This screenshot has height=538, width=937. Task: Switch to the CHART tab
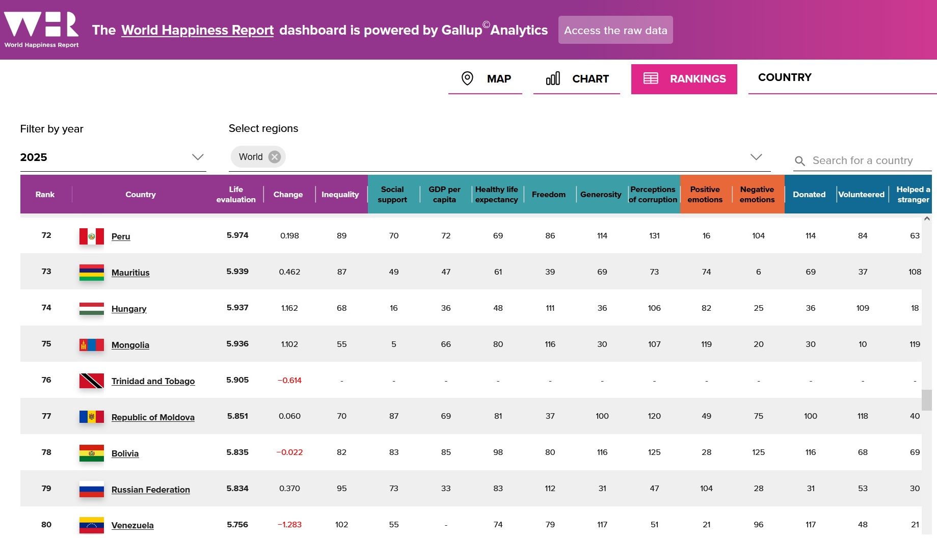point(577,79)
